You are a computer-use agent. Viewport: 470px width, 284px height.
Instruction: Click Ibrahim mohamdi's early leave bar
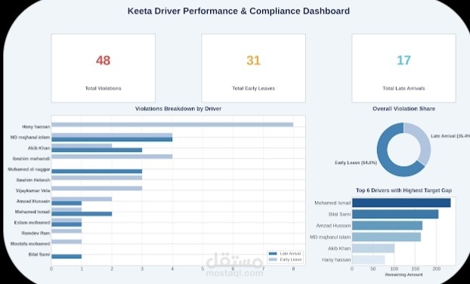pos(112,156)
